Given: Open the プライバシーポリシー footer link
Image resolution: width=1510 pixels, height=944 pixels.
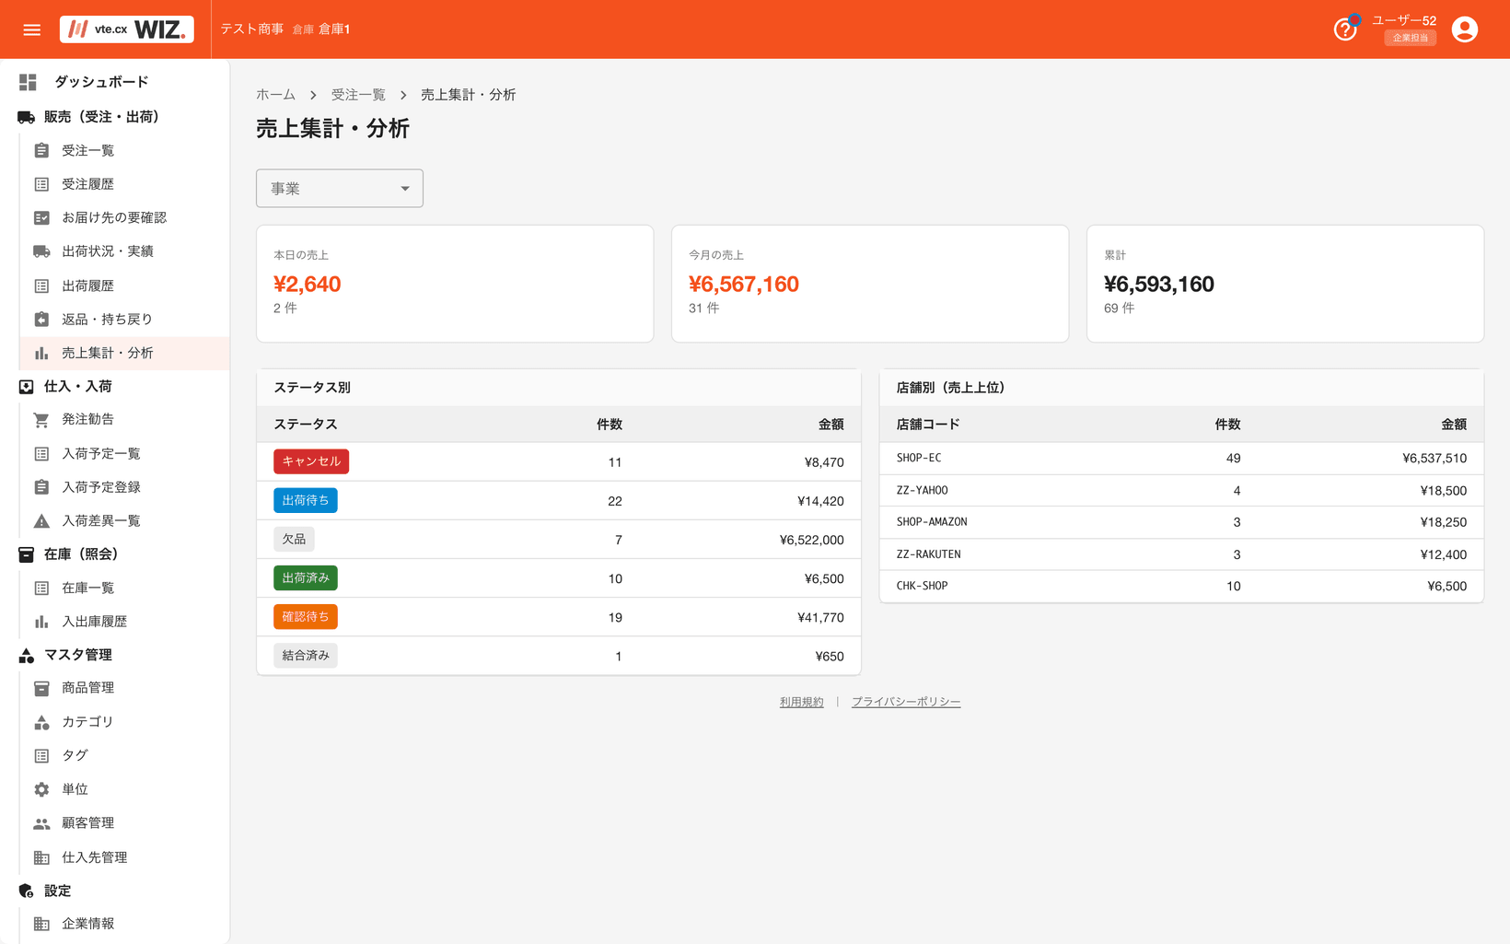Looking at the screenshot, I should point(906,702).
